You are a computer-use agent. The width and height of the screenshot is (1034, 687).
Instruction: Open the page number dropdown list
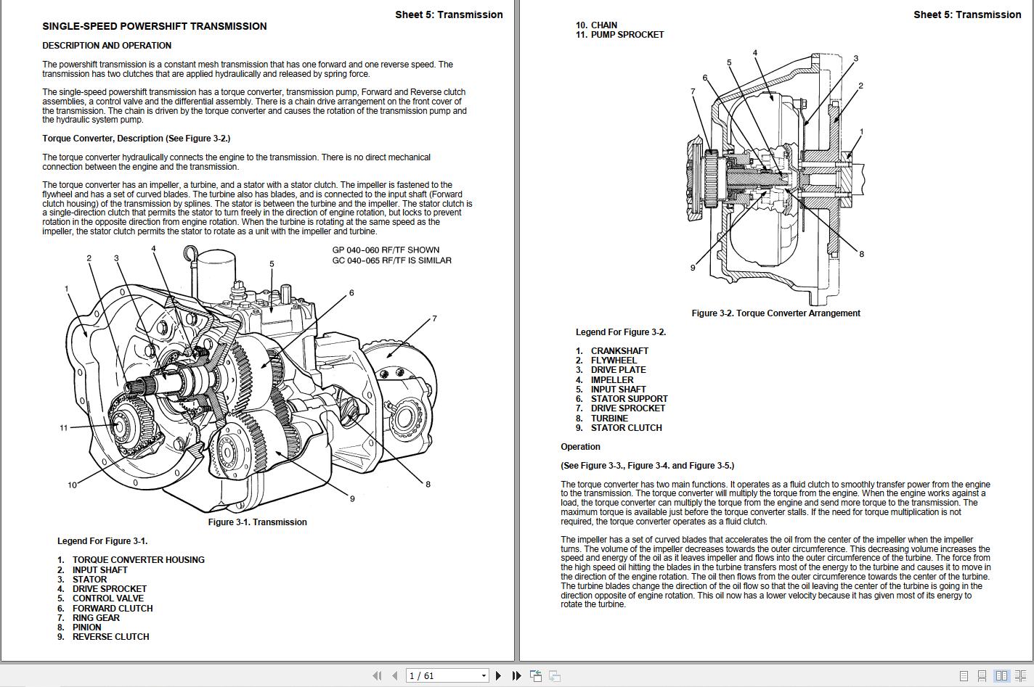tap(483, 675)
